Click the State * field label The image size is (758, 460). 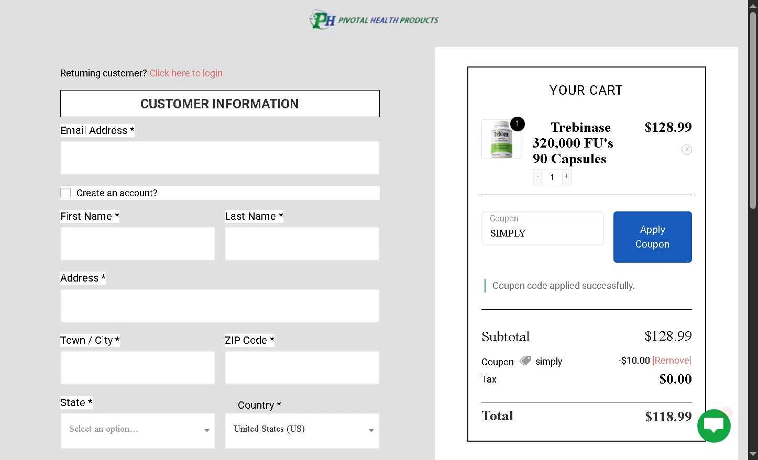(x=76, y=402)
